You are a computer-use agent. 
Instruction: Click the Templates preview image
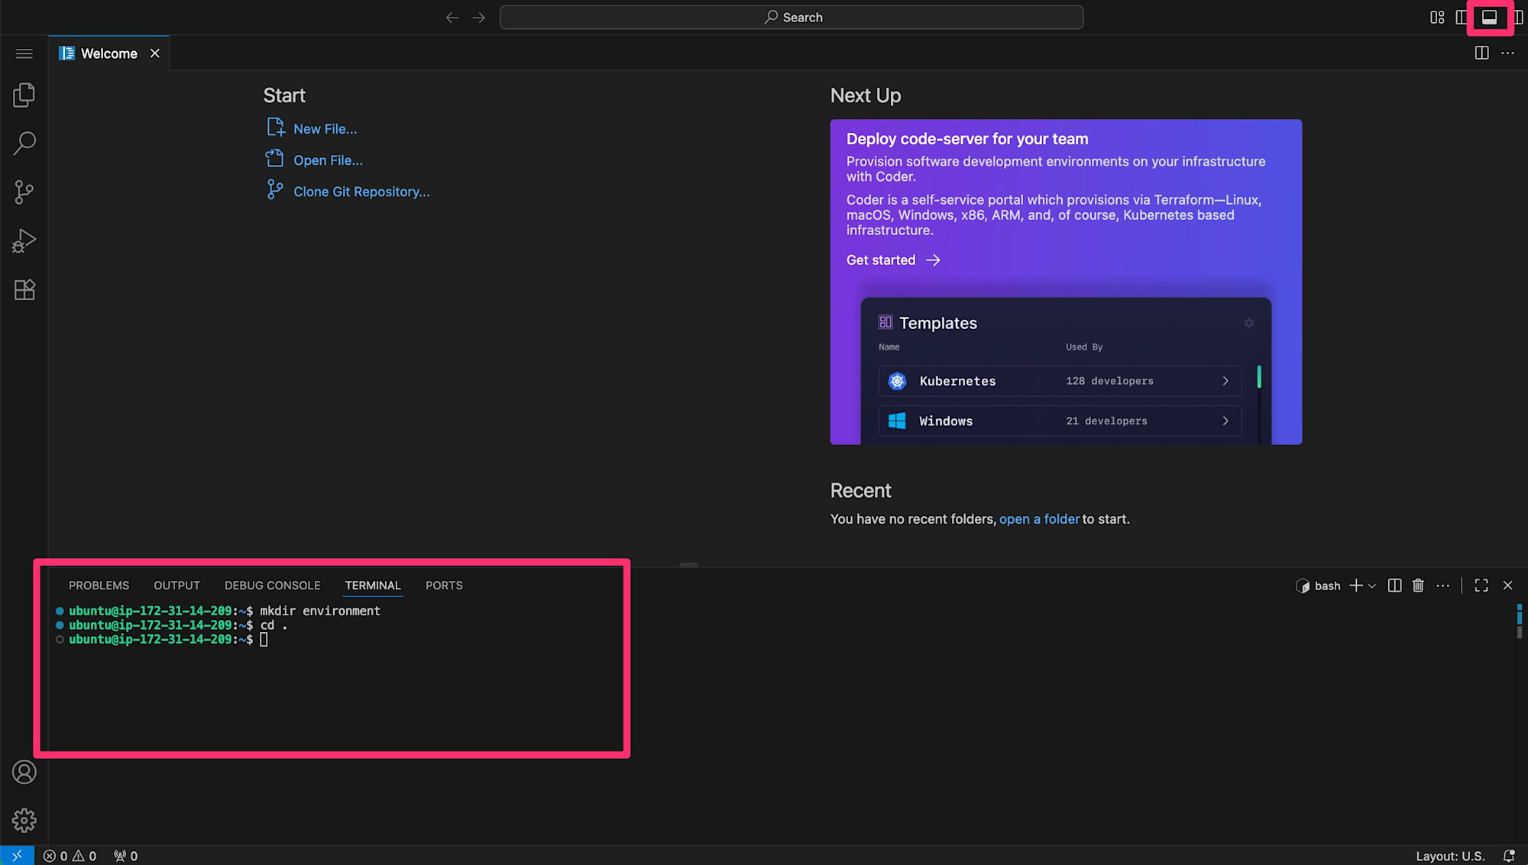click(1066, 370)
